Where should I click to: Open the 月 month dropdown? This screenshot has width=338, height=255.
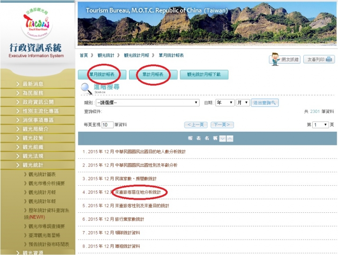pos(243,103)
